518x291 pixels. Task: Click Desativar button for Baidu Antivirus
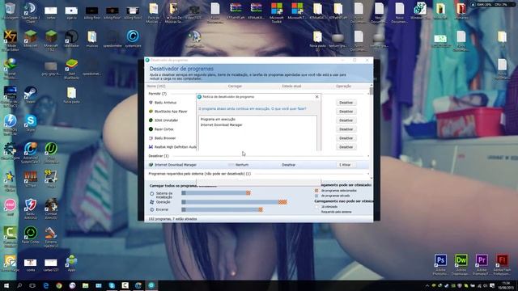(x=346, y=103)
